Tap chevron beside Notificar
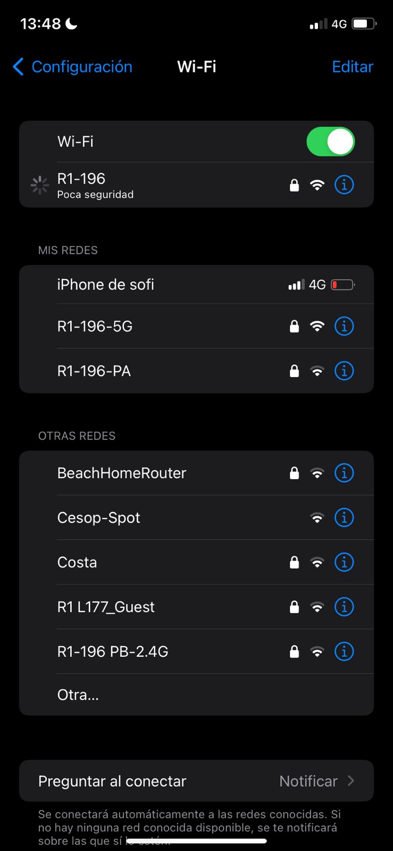The height and width of the screenshot is (851, 393). (351, 781)
